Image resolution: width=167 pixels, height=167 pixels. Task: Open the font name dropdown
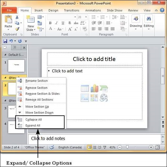click(75, 17)
